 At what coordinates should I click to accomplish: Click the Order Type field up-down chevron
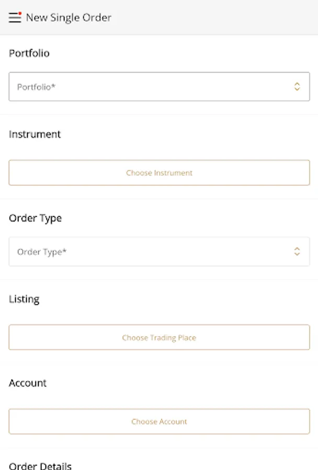[x=297, y=252]
